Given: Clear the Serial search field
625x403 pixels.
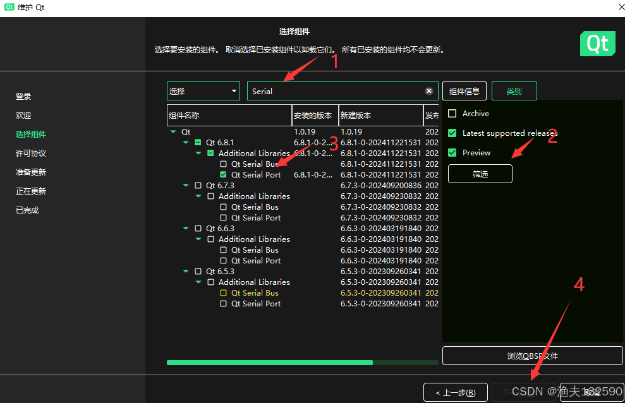Looking at the screenshot, I should (x=429, y=91).
